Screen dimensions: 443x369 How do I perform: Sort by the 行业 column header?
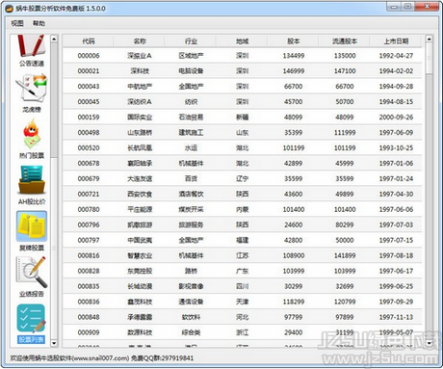[191, 41]
